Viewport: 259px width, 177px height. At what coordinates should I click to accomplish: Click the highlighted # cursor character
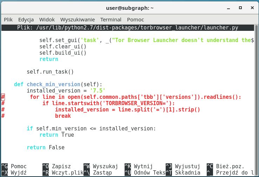pyautogui.click(x=3, y=97)
